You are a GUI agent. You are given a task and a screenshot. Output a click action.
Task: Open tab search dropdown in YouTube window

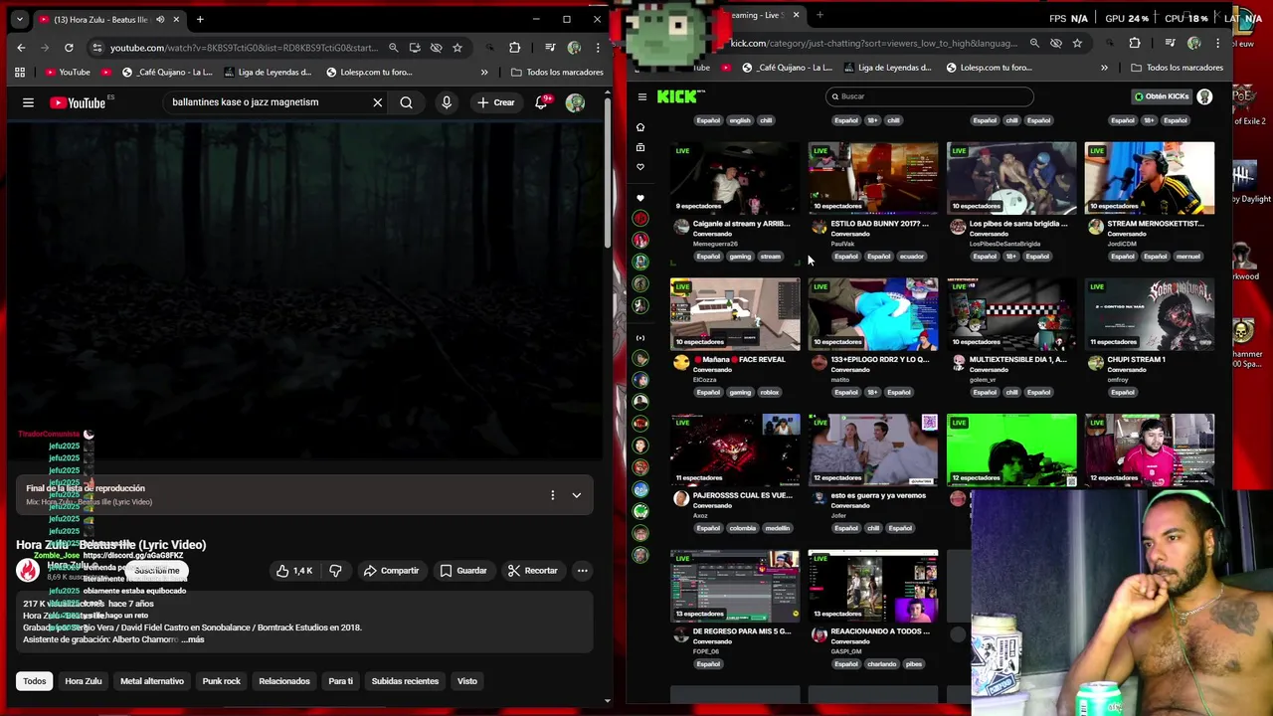coord(19,19)
